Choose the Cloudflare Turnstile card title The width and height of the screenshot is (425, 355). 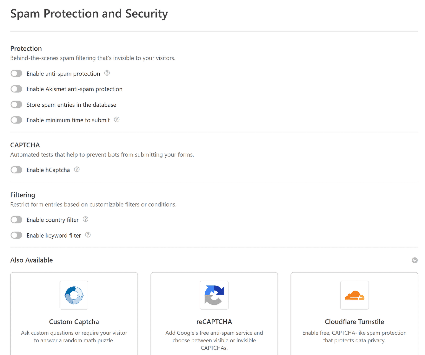point(354,322)
